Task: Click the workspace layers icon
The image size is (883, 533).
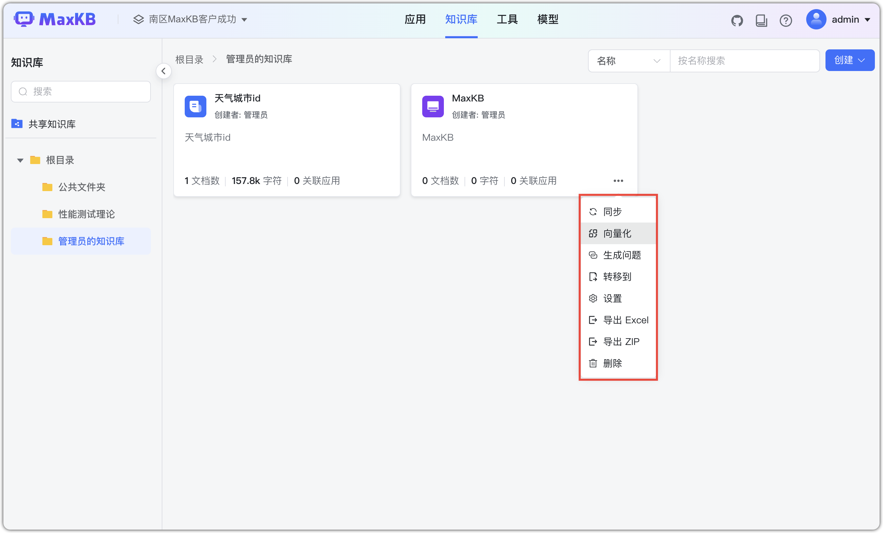Action: click(138, 19)
